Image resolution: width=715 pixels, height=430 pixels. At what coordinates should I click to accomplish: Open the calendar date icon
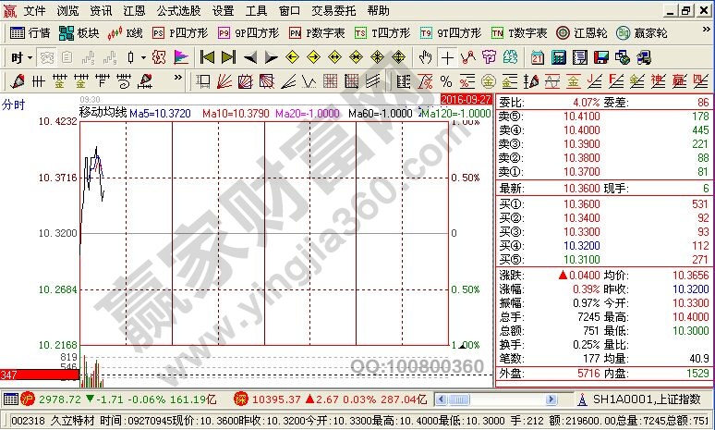(538, 57)
